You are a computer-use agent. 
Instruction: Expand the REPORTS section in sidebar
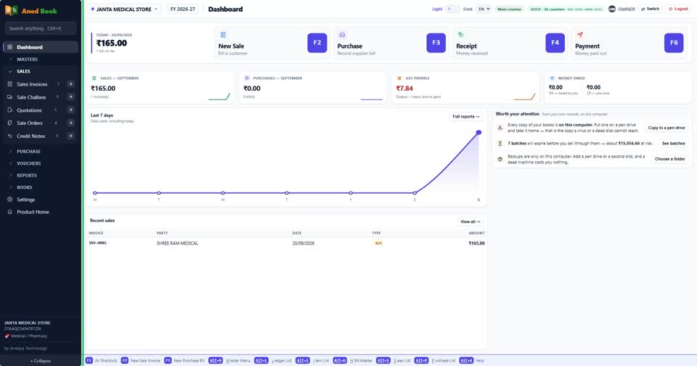[x=27, y=175]
